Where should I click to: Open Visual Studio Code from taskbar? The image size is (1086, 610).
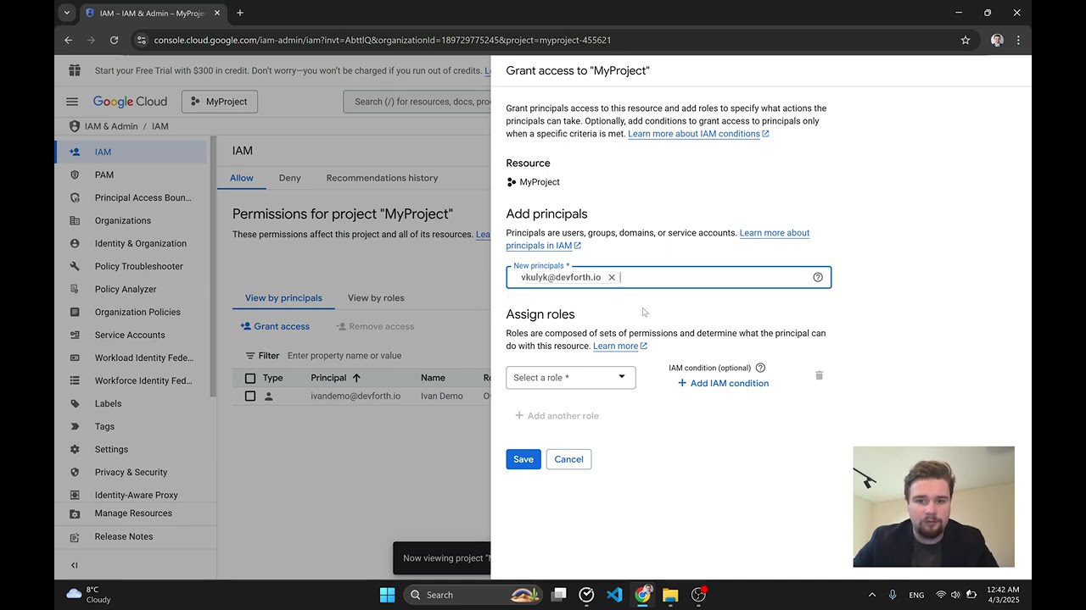(x=614, y=595)
